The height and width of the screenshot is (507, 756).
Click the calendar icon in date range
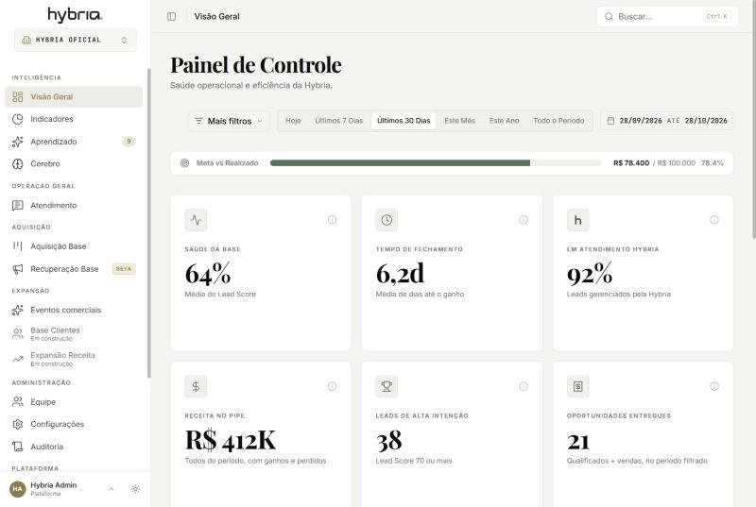coord(610,121)
